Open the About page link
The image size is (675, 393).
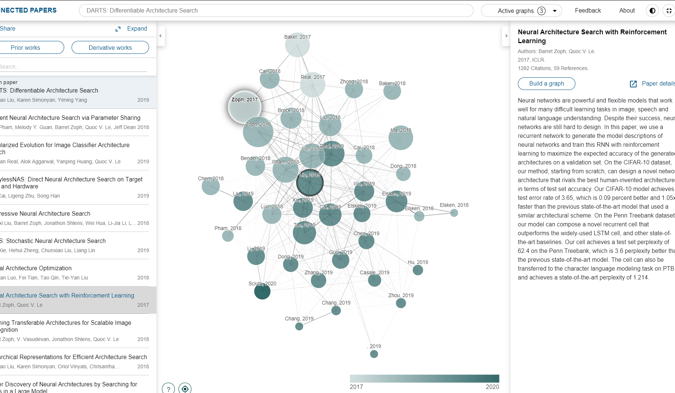pos(627,11)
